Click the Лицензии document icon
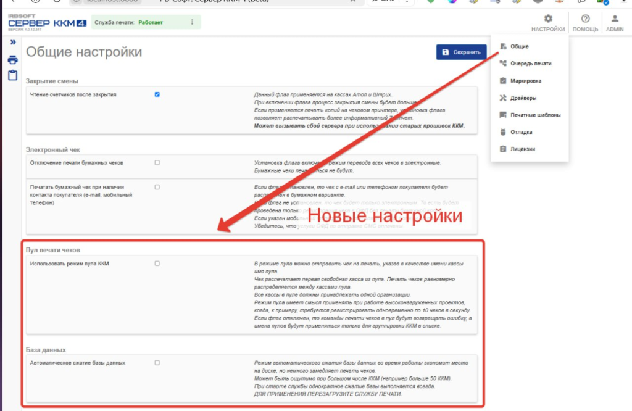Viewport: 632px width, 411px height. pyautogui.click(x=503, y=149)
